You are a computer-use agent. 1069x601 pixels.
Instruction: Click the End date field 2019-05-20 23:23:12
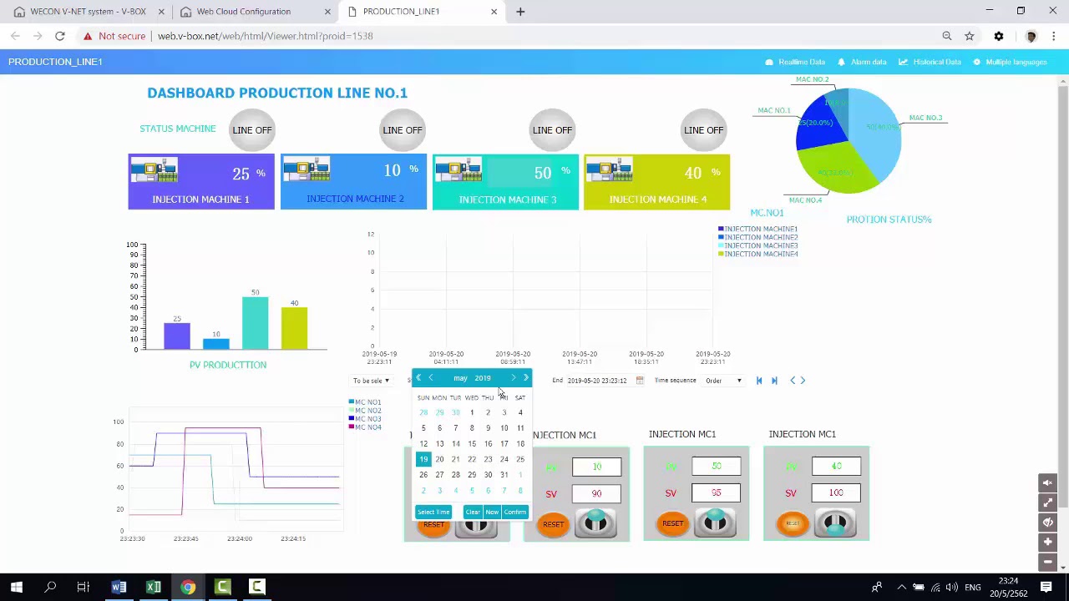pos(596,381)
